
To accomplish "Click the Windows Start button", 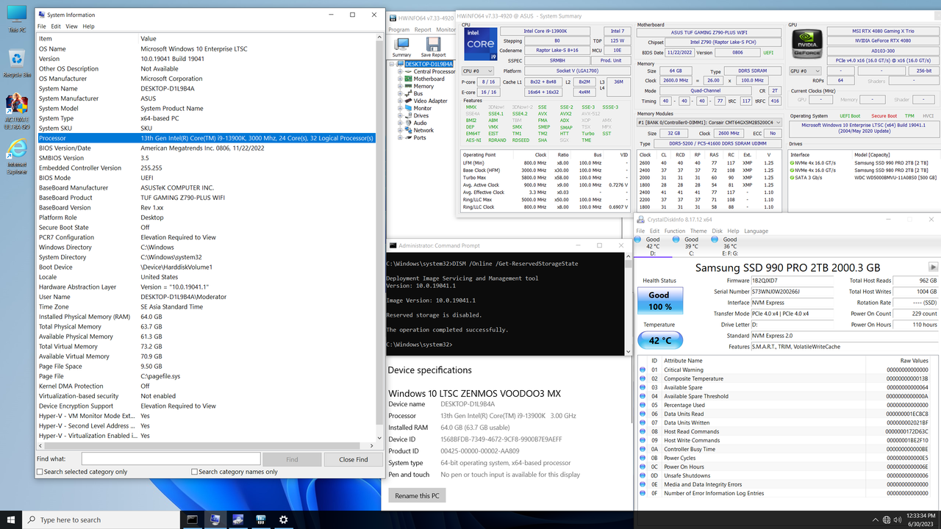I will pos(11,519).
